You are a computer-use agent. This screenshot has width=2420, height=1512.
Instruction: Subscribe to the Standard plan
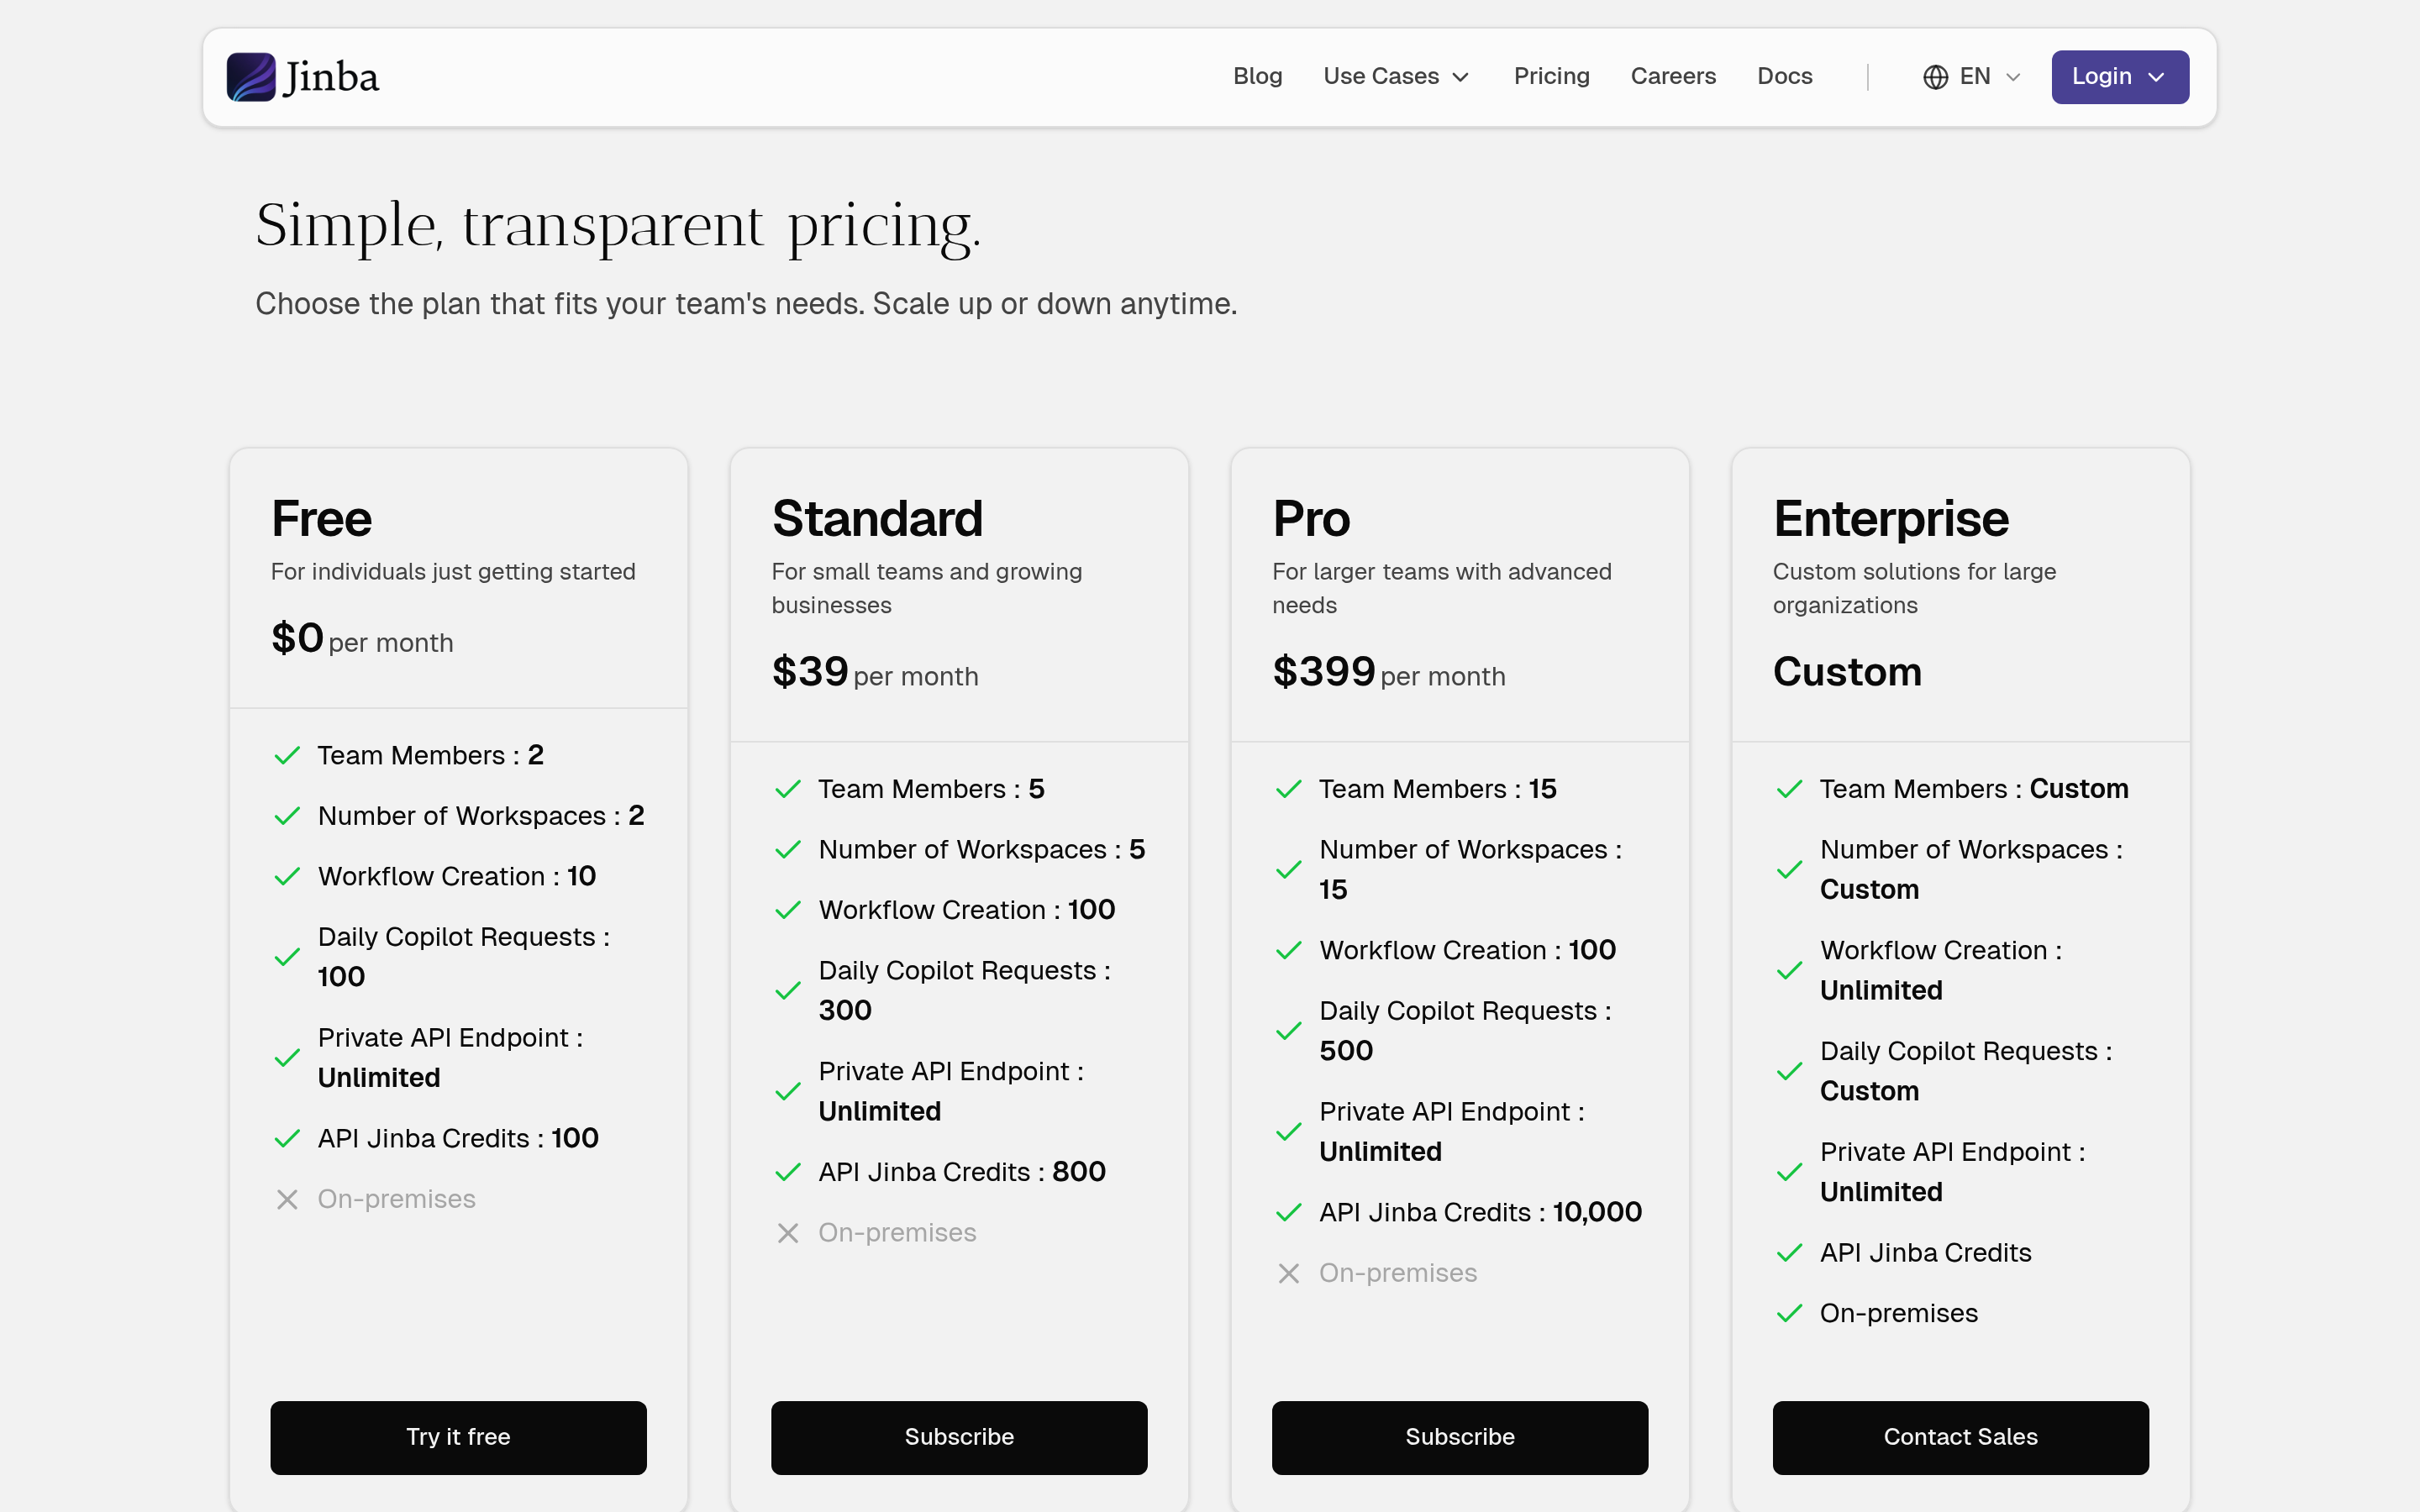pos(958,1437)
